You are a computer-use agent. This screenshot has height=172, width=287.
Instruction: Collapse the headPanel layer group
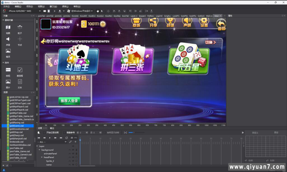(41, 157)
